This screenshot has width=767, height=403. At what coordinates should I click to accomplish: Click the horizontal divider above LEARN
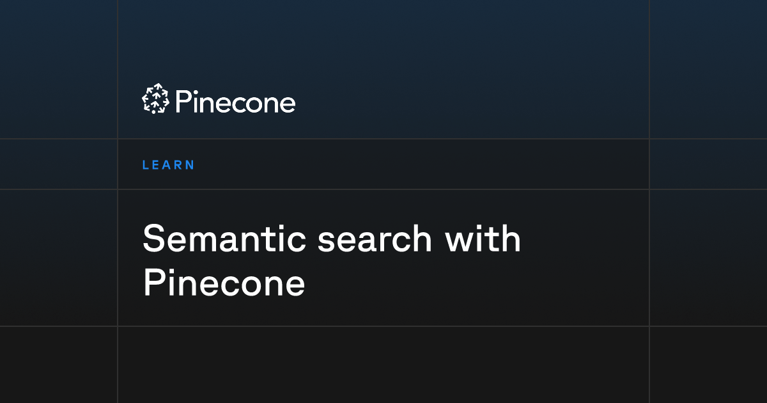click(x=383, y=139)
